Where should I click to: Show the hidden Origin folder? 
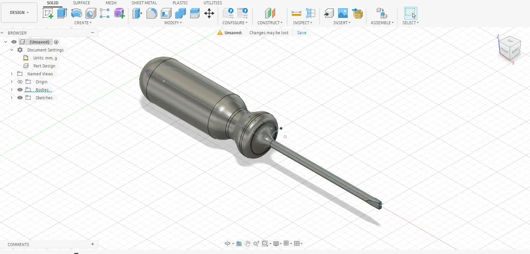coord(20,82)
